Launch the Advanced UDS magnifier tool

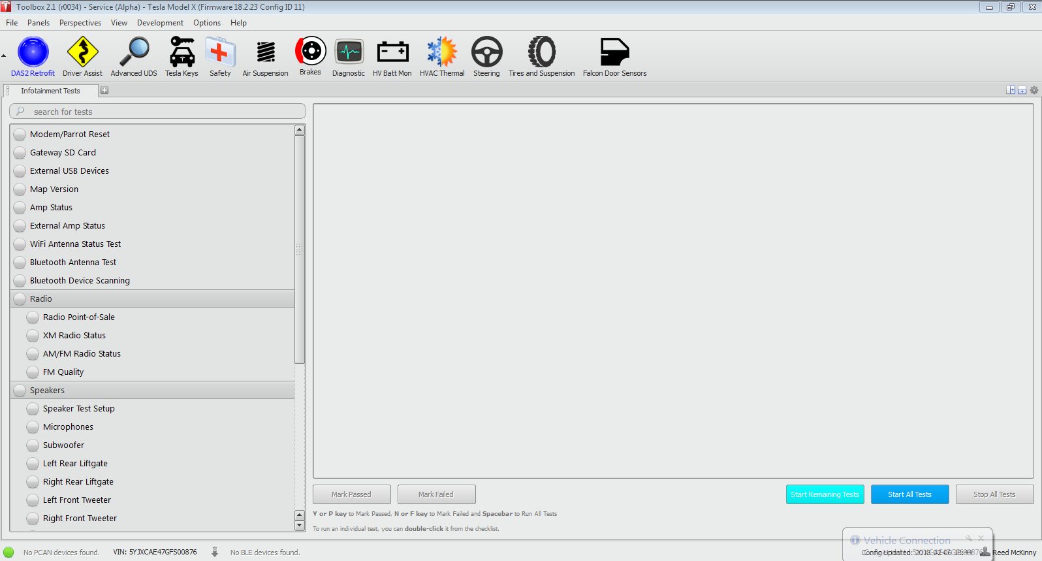click(134, 56)
